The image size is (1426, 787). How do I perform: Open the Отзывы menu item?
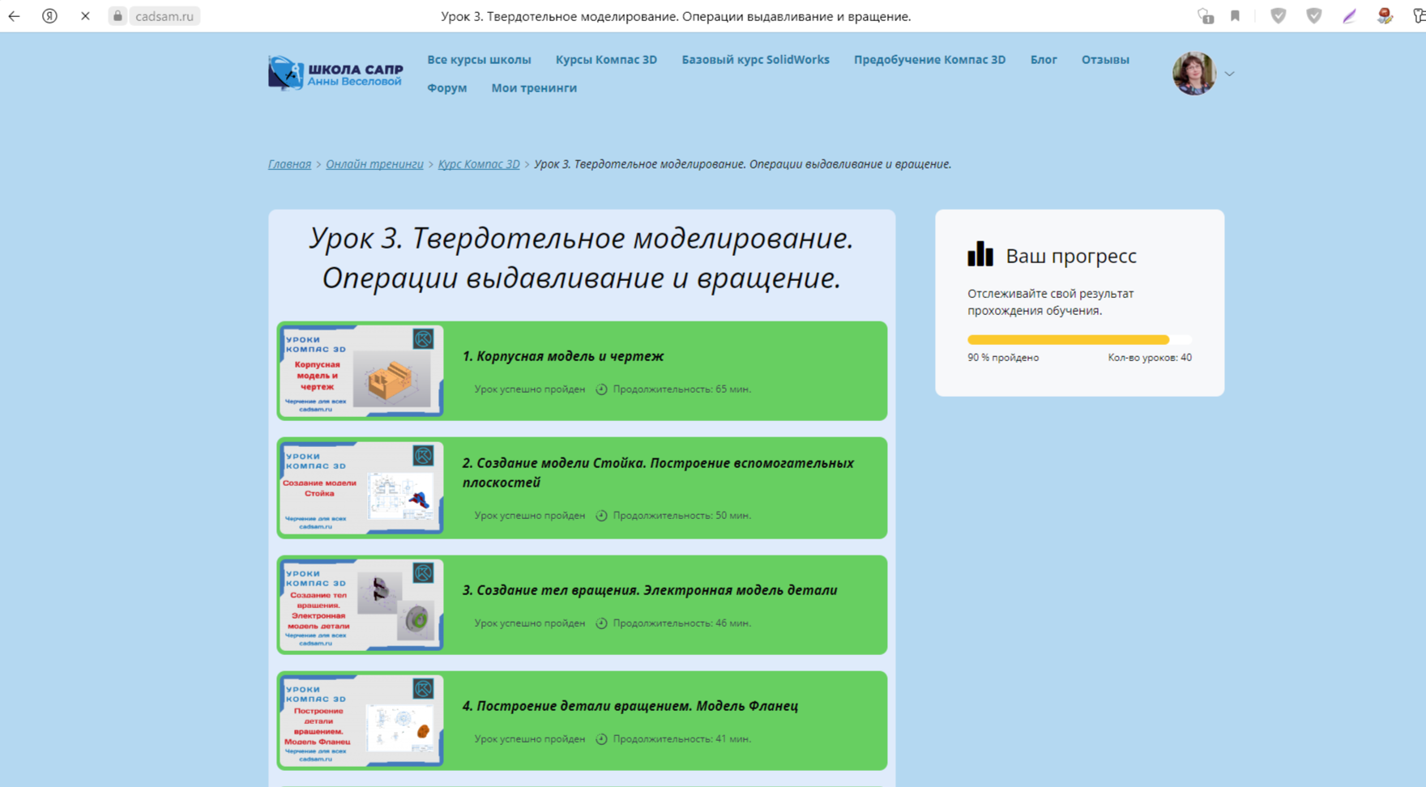coord(1105,60)
